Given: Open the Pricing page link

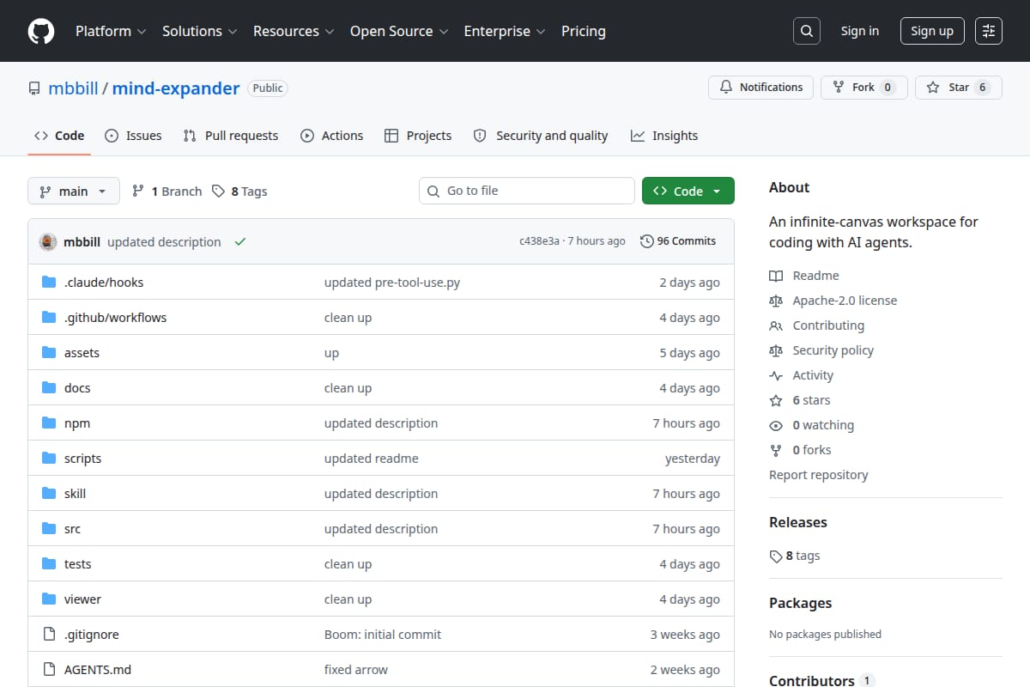Looking at the screenshot, I should pyautogui.click(x=584, y=31).
